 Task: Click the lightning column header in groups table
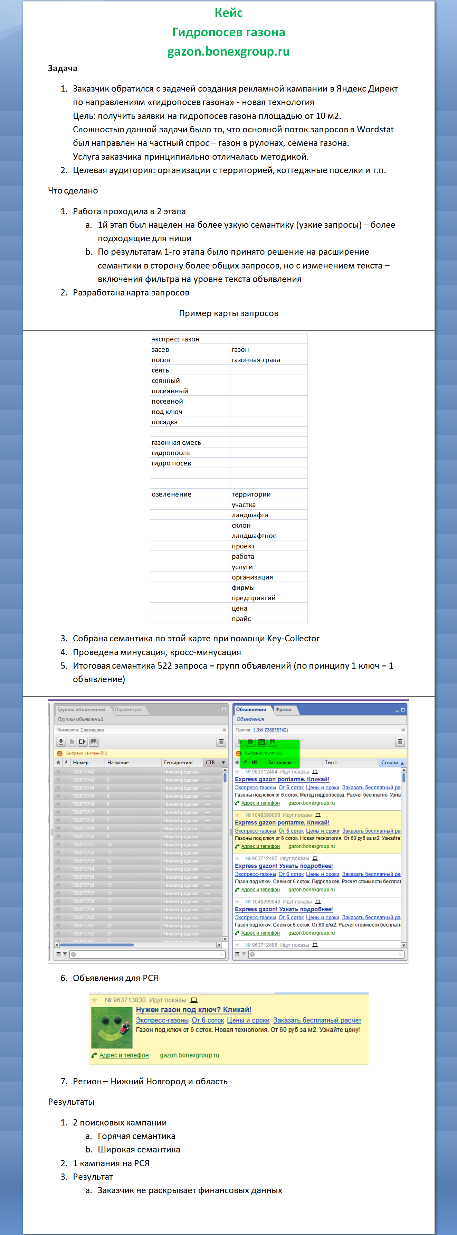tap(66, 762)
